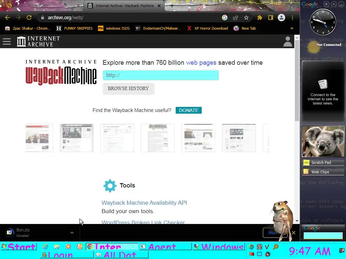Image resolution: width=346 pixels, height=259 pixels.
Task: Switch to the Internet Archive: Wayback Machine tab
Action: tap(124, 6)
